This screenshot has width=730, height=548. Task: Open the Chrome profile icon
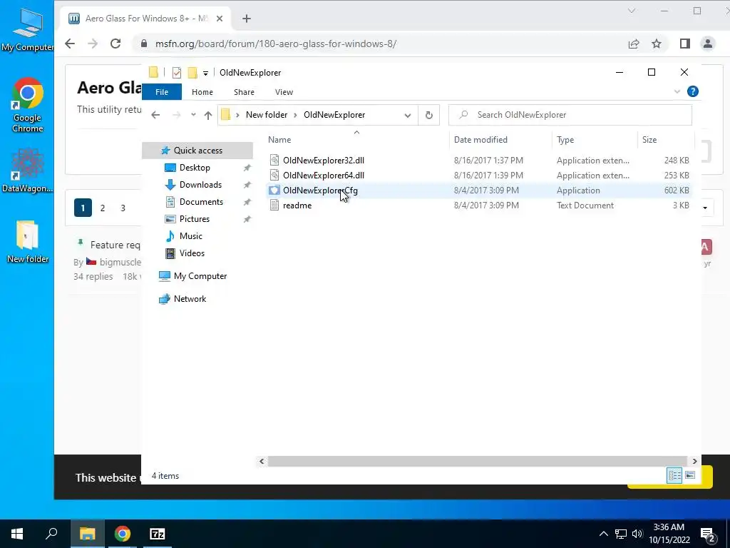(708, 44)
